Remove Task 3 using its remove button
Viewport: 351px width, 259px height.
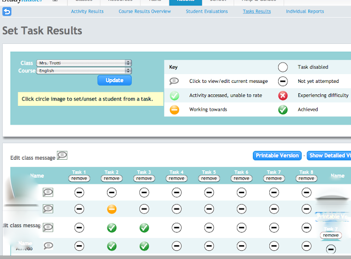[x=144, y=178]
